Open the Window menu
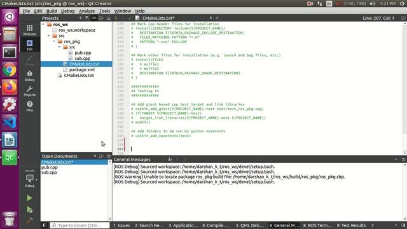Viewport: 407px width, 229px height. point(123,11)
